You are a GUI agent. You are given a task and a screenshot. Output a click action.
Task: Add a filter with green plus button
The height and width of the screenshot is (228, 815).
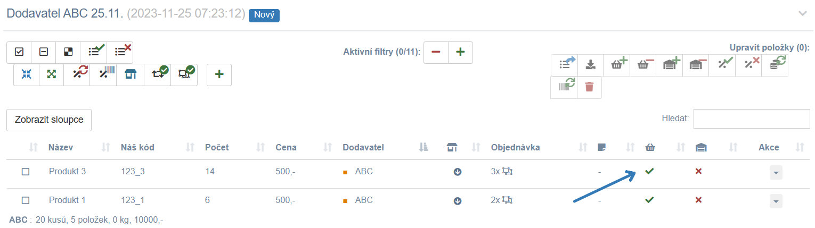[x=461, y=52]
